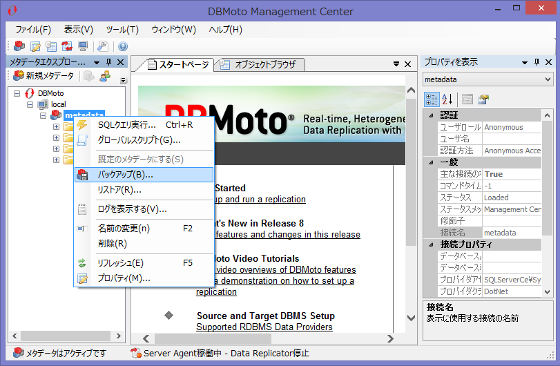Click the Server Agent status bar icon
560x366 pixels.
coord(136,353)
